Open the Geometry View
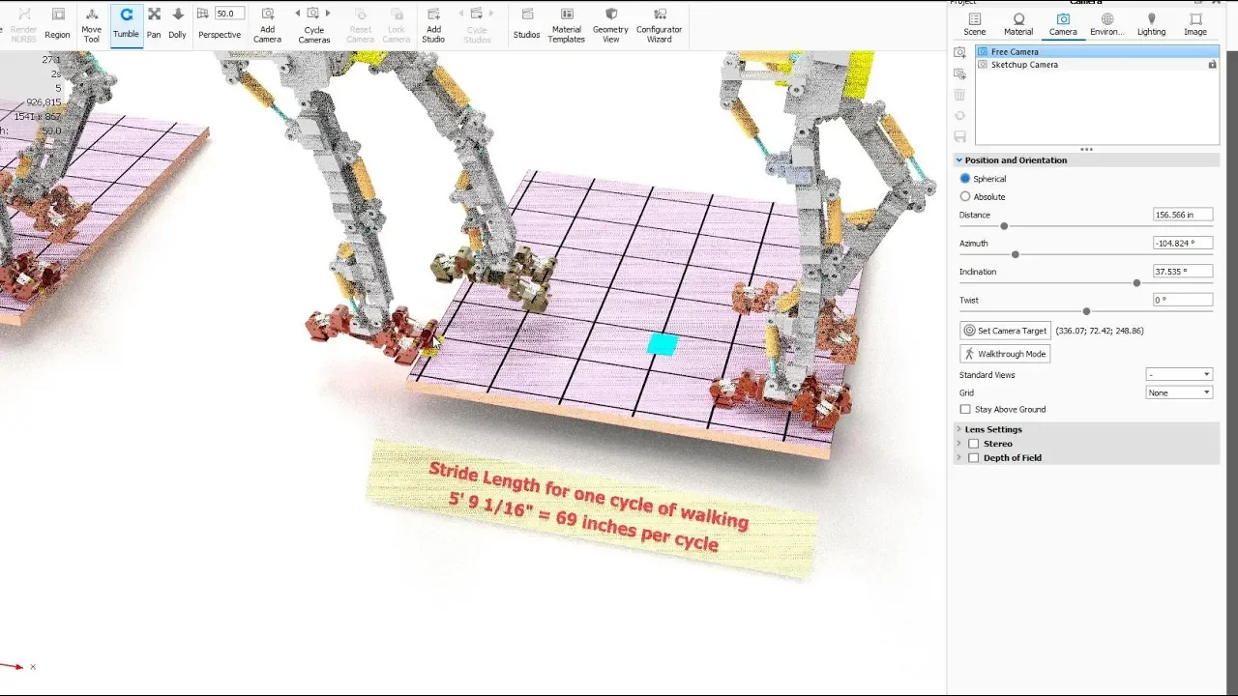 click(611, 24)
